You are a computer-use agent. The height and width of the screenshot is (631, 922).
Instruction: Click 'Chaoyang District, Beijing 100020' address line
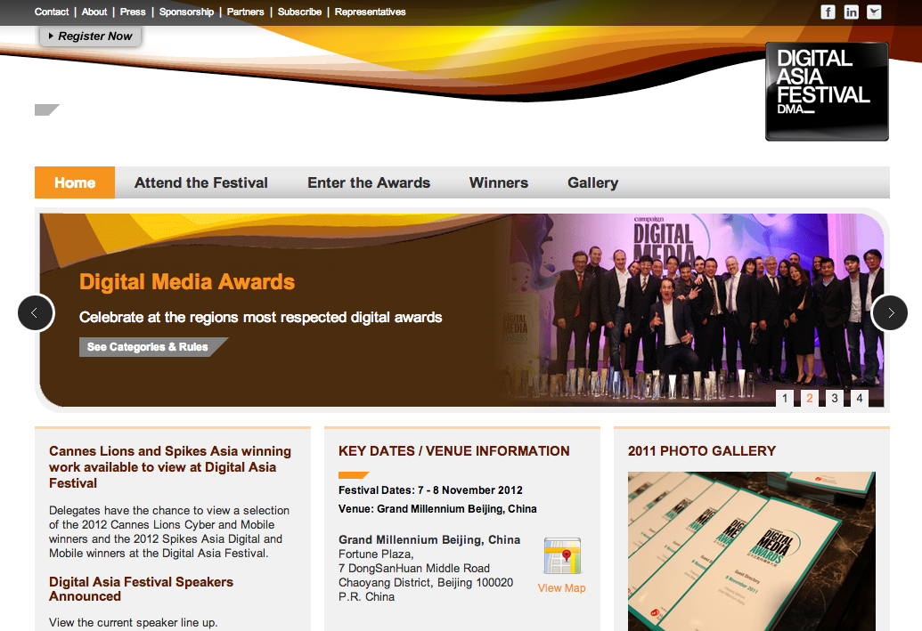pyautogui.click(x=426, y=582)
